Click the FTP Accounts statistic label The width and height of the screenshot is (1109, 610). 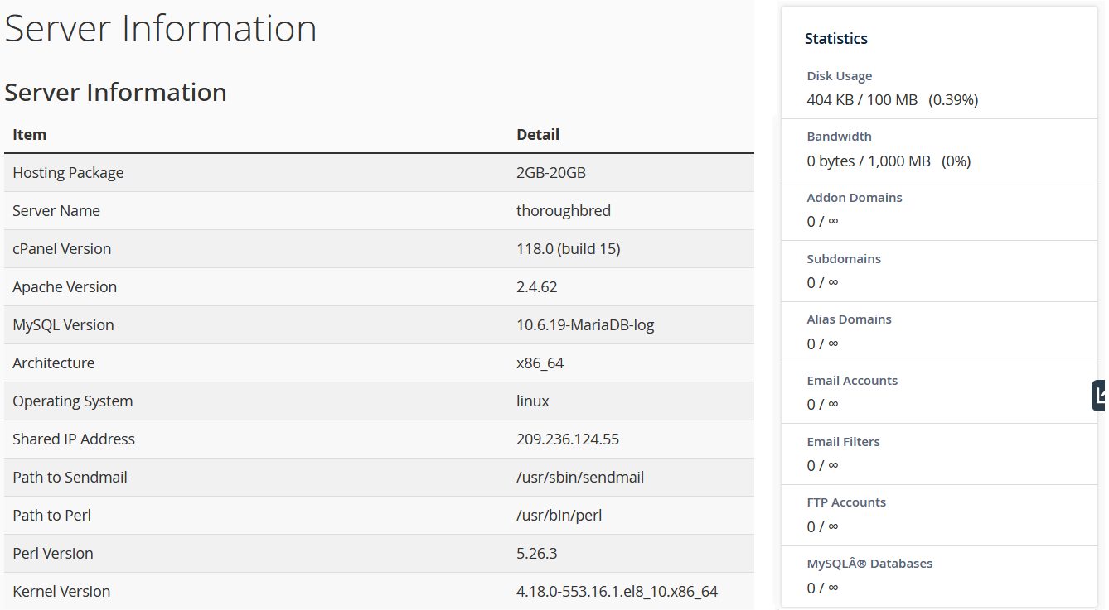click(845, 502)
